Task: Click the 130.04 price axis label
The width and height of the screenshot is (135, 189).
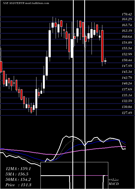Action: pyautogui.click(x=127, y=107)
